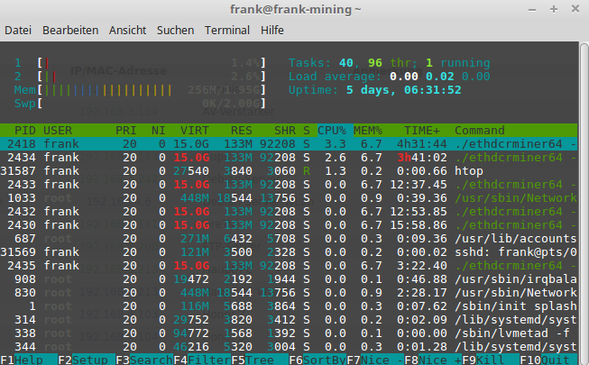Click F4 Filter in htop footer
The width and height of the screenshot is (589, 365).
(x=202, y=360)
